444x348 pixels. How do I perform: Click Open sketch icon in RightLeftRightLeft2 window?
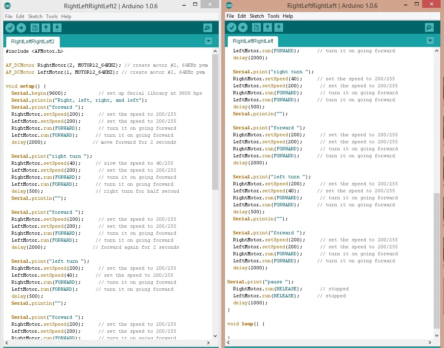[x=46, y=28]
